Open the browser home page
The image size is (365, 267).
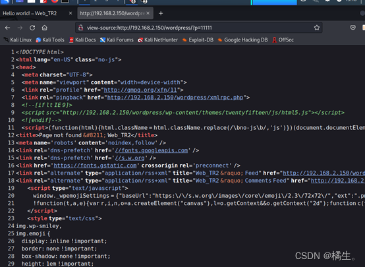coord(44,28)
